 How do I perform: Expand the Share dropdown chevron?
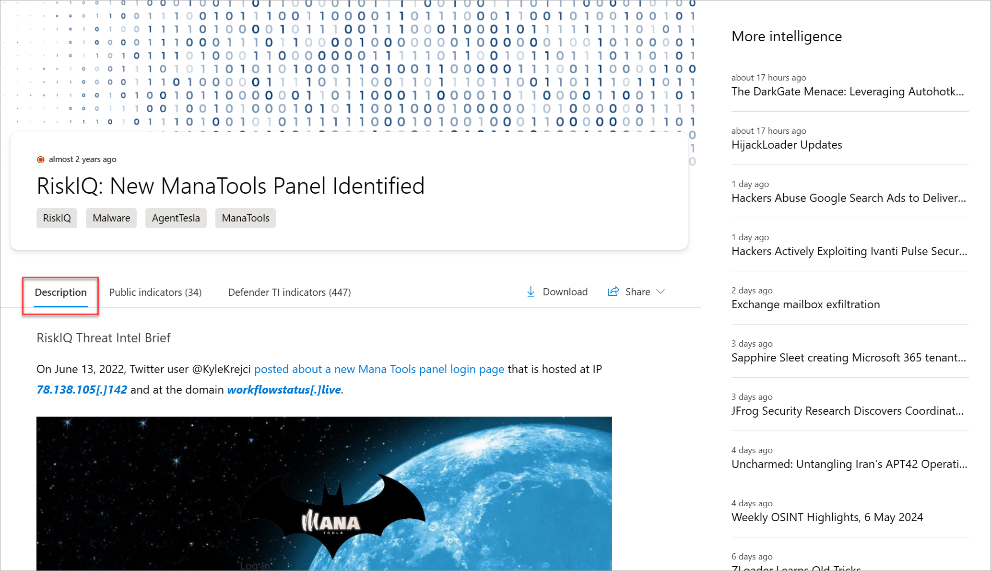(661, 292)
